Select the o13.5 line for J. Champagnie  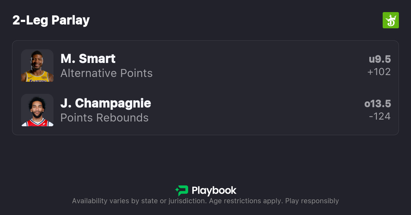(378, 104)
